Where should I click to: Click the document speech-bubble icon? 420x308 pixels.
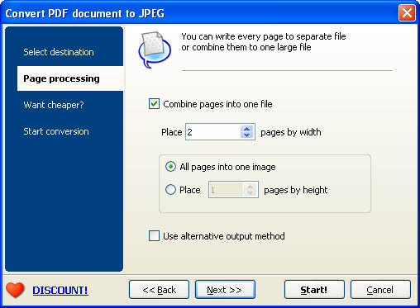[155, 50]
